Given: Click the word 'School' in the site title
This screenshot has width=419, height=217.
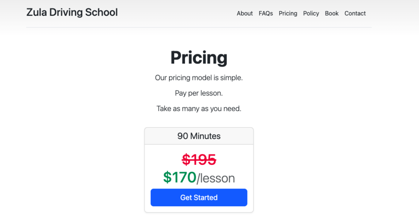Looking at the screenshot, I should tap(101, 12).
